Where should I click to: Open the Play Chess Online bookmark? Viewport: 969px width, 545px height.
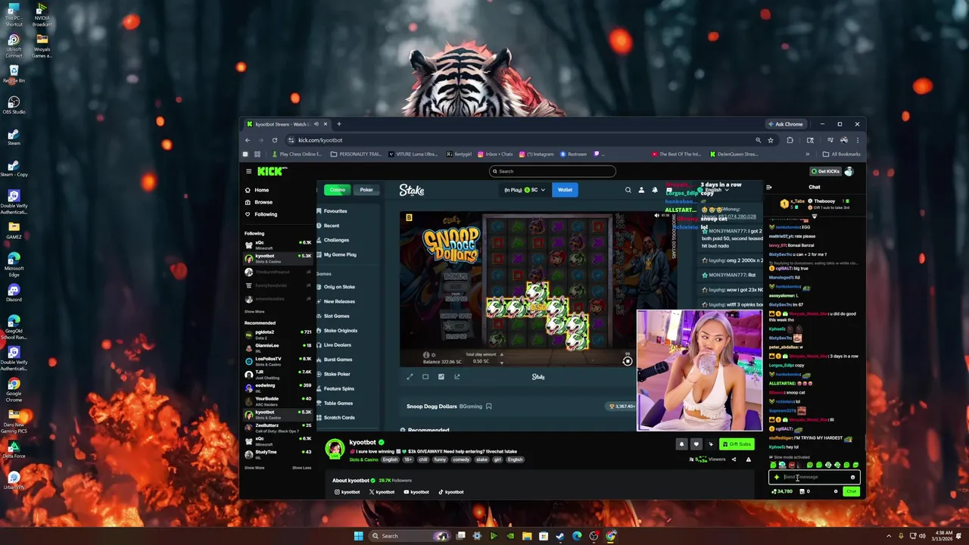coord(296,154)
